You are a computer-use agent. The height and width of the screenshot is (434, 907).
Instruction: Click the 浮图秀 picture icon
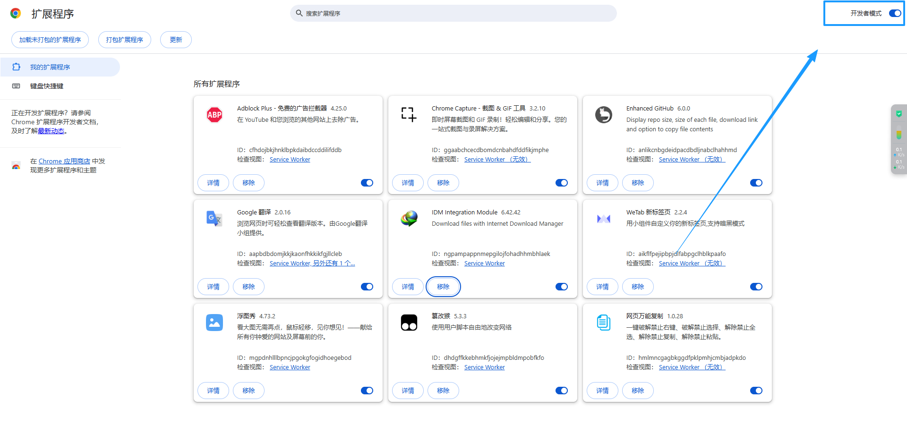(x=214, y=323)
